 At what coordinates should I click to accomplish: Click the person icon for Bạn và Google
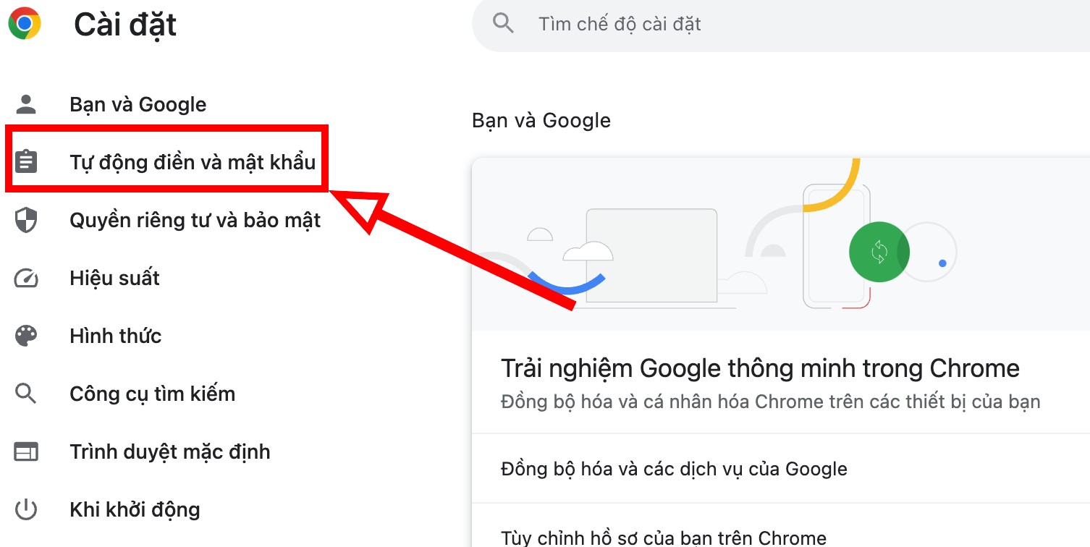(26, 104)
